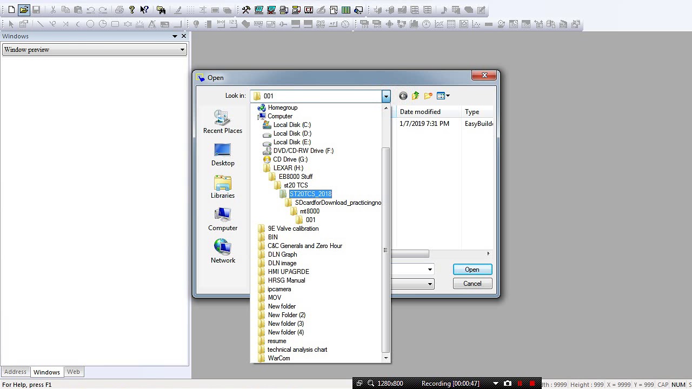Click Desktop shortcut in dialog sidebar

[223, 155]
